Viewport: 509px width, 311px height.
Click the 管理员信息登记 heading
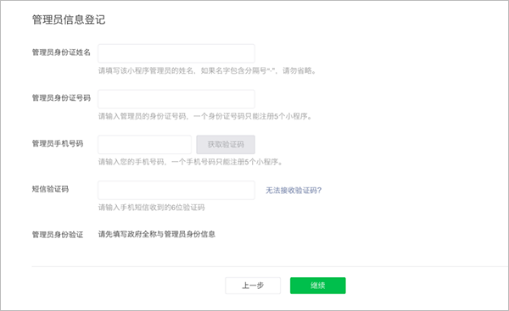[x=69, y=19]
